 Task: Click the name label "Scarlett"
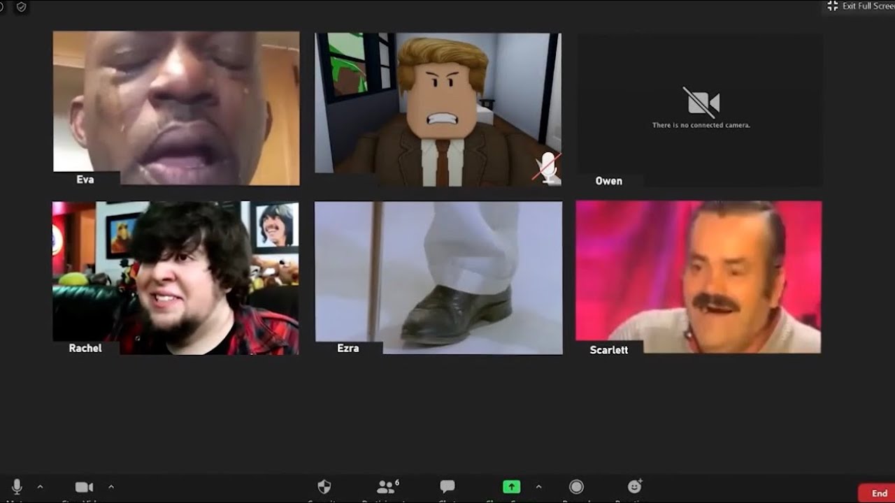[x=608, y=350]
